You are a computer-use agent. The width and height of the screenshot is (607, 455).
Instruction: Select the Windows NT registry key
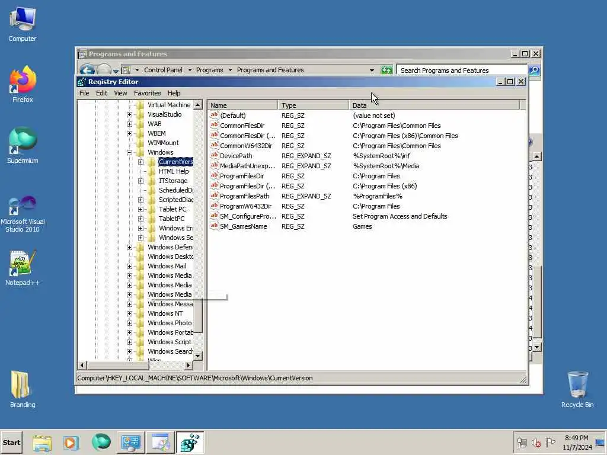pos(165,313)
